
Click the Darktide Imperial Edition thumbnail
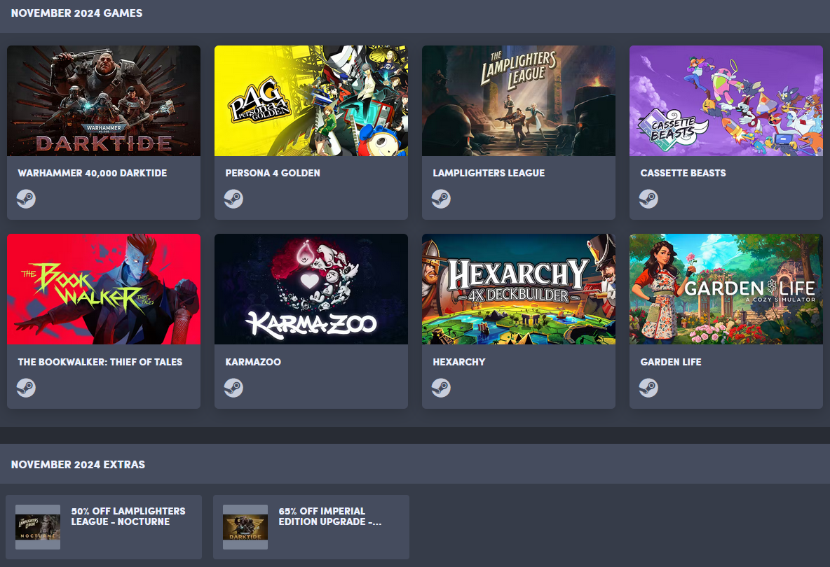245,527
